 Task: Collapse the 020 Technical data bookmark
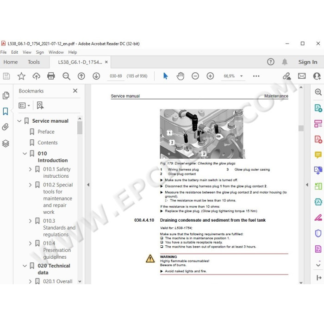point(25,266)
